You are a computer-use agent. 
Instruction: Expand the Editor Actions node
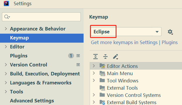point(94,66)
